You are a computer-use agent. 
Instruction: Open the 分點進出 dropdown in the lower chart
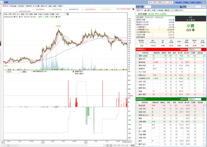13,72
